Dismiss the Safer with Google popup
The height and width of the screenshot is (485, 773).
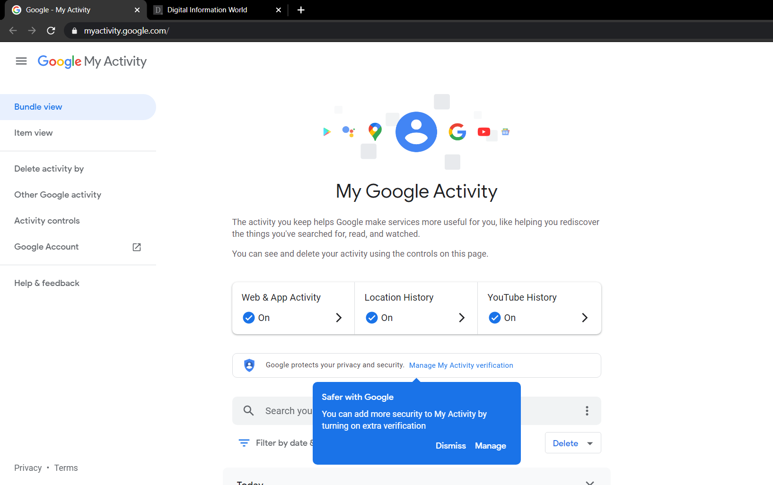point(450,445)
